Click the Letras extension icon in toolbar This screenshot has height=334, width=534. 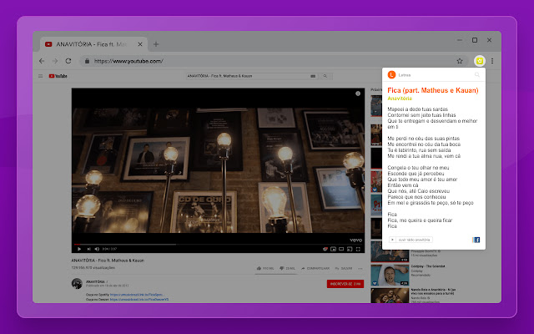point(479,61)
